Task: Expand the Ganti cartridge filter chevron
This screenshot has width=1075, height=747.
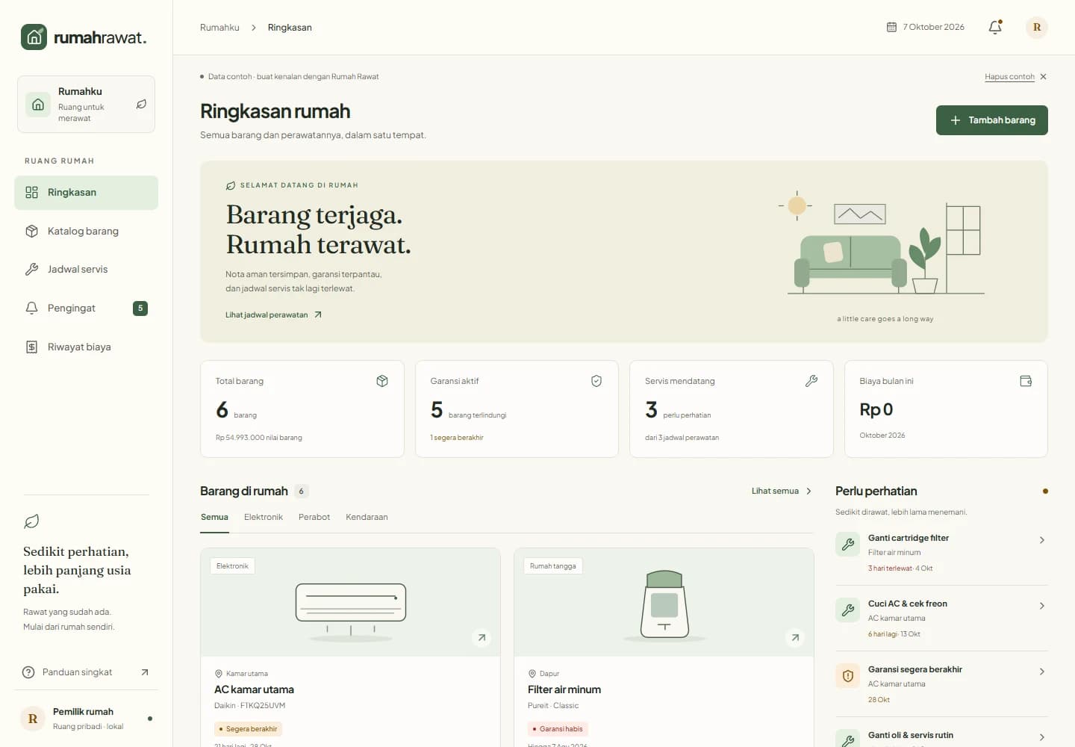Action: point(1042,540)
